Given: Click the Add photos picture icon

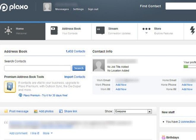Looking at the screenshot, I should tap(36, 111).
